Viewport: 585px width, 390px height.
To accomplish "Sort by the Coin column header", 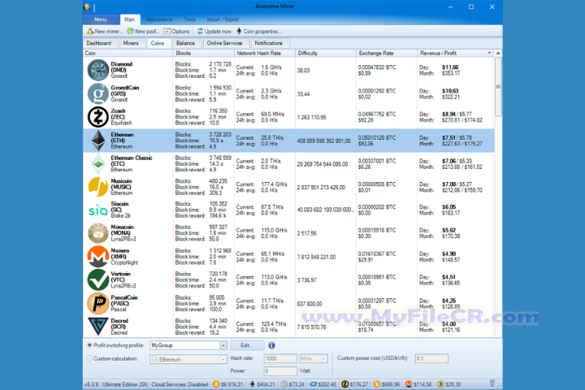I will pos(128,53).
